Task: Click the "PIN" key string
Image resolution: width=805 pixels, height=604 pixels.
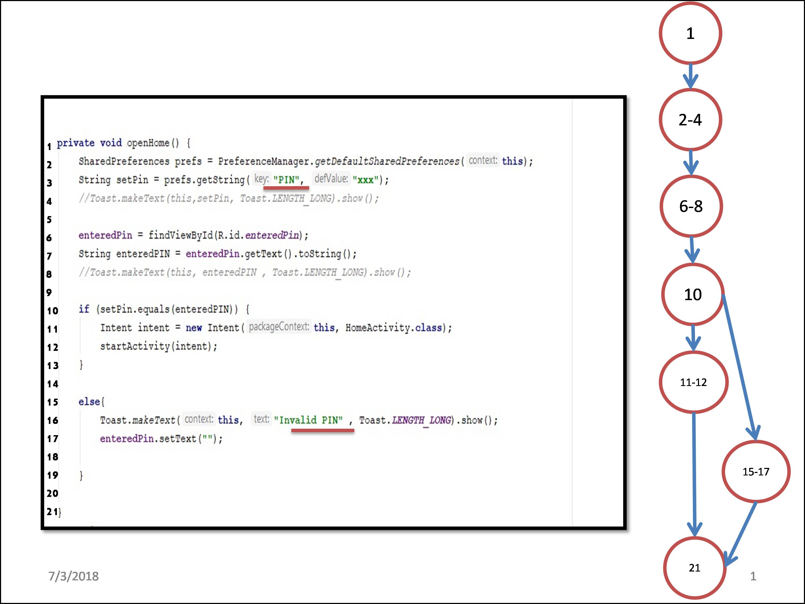Action: click(x=286, y=180)
